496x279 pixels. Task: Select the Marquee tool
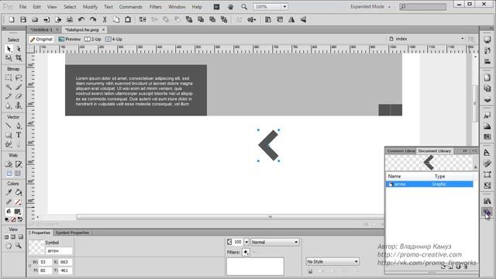pyautogui.click(x=9, y=77)
